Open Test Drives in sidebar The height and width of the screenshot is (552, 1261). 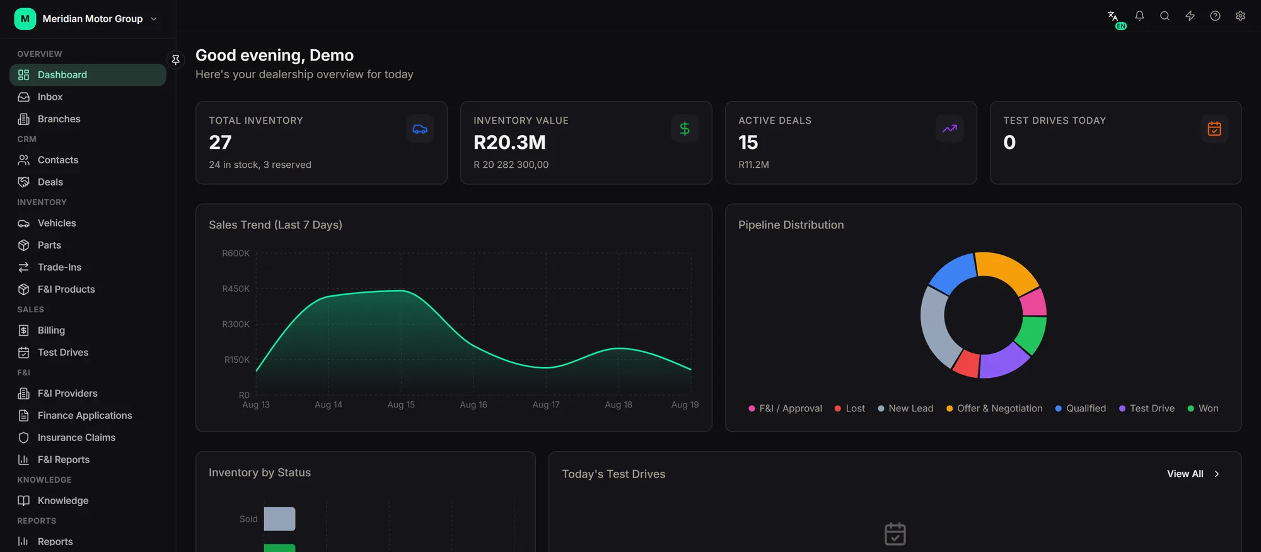point(88,352)
